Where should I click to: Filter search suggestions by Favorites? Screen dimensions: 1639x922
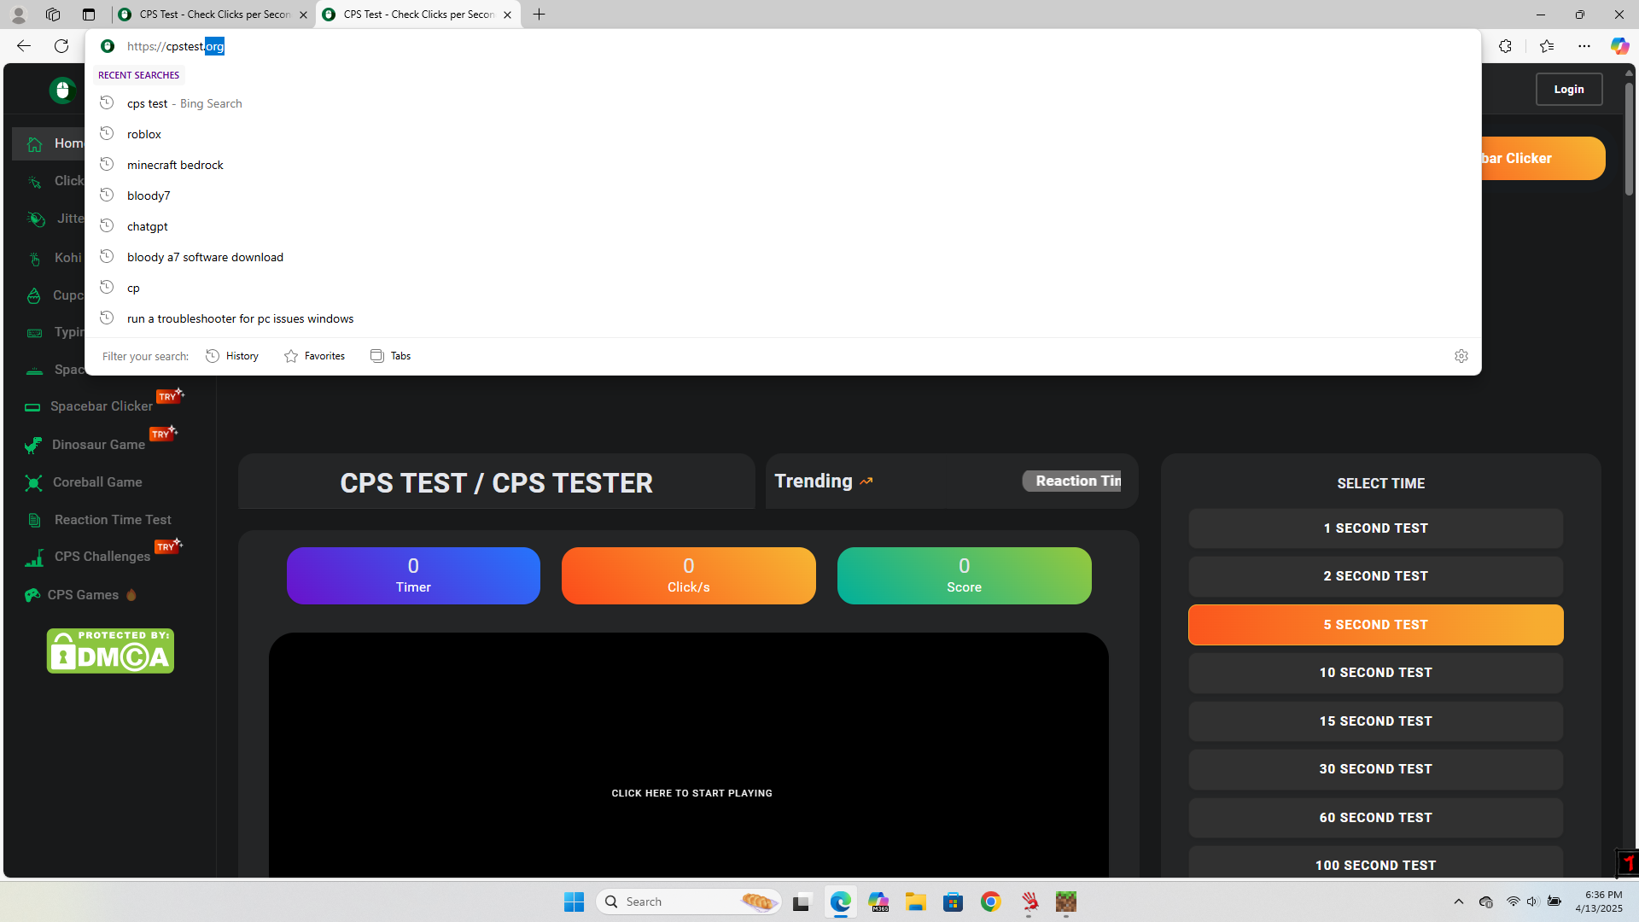click(x=314, y=356)
